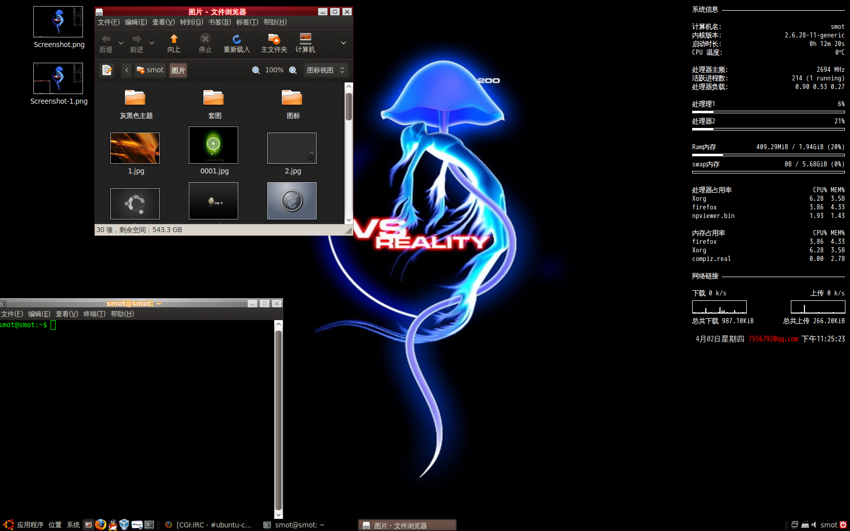Launch the QQ penguin icon in panel
The image size is (850, 531).
click(112, 524)
